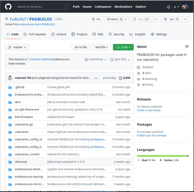This screenshot has width=194, height=192.
Task: Open the plus create-new menu
Action: click(176, 7)
